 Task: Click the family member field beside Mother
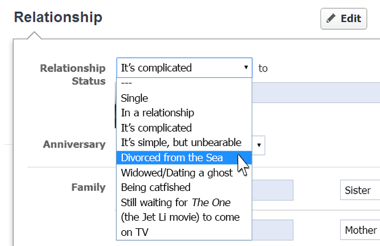click(x=272, y=230)
